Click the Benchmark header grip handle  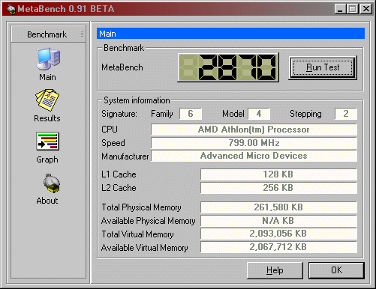tap(82, 34)
